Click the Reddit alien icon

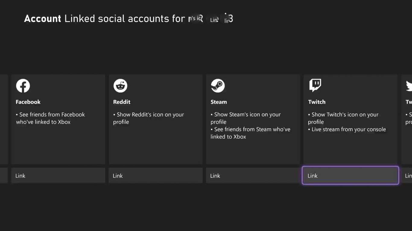click(x=120, y=85)
